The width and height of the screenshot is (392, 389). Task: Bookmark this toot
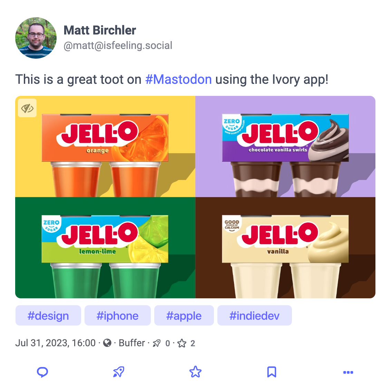(272, 372)
